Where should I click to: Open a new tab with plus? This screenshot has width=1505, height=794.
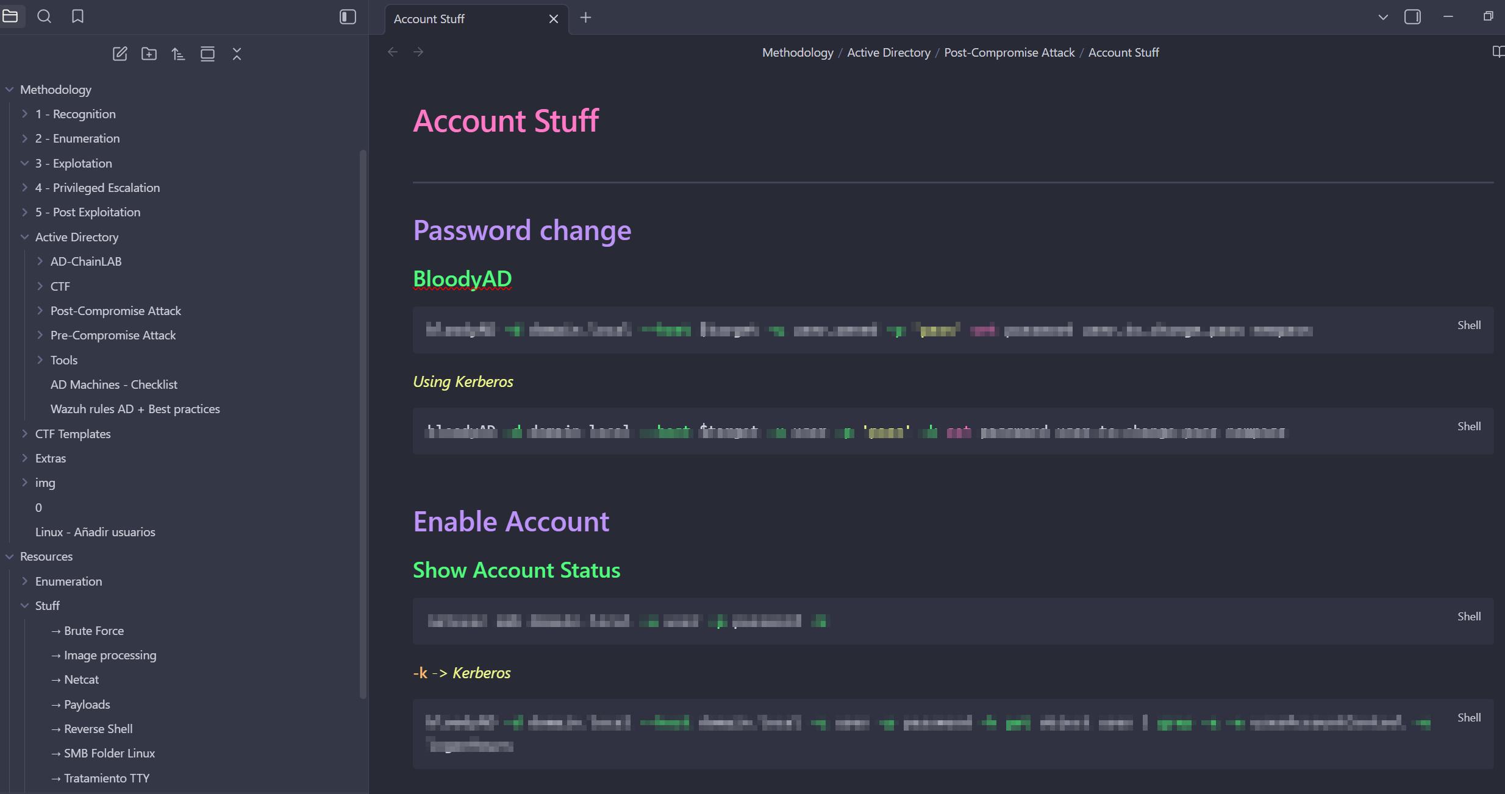(585, 18)
